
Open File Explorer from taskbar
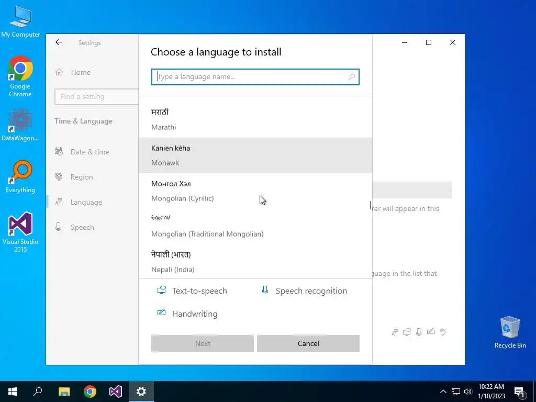coord(64,392)
